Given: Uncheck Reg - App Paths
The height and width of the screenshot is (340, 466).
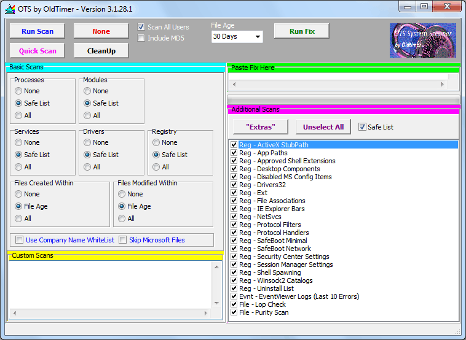Looking at the screenshot, I should (x=234, y=153).
